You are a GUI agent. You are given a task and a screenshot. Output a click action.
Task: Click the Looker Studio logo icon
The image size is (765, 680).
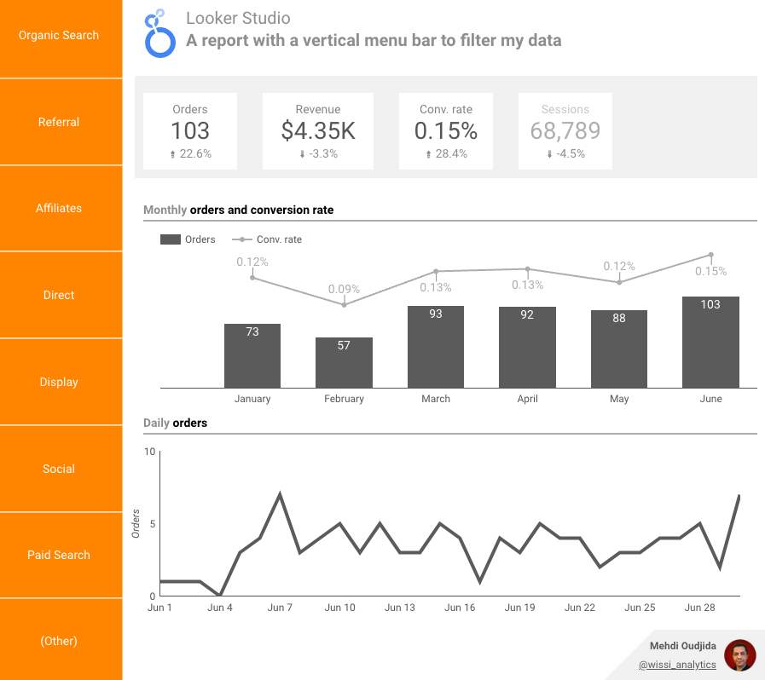(159, 33)
